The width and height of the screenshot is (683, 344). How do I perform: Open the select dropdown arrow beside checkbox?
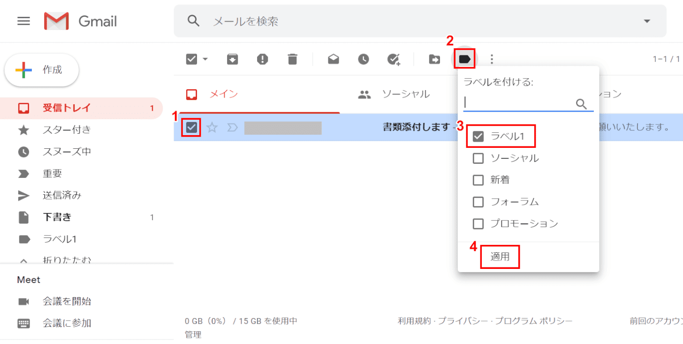click(205, 59)
